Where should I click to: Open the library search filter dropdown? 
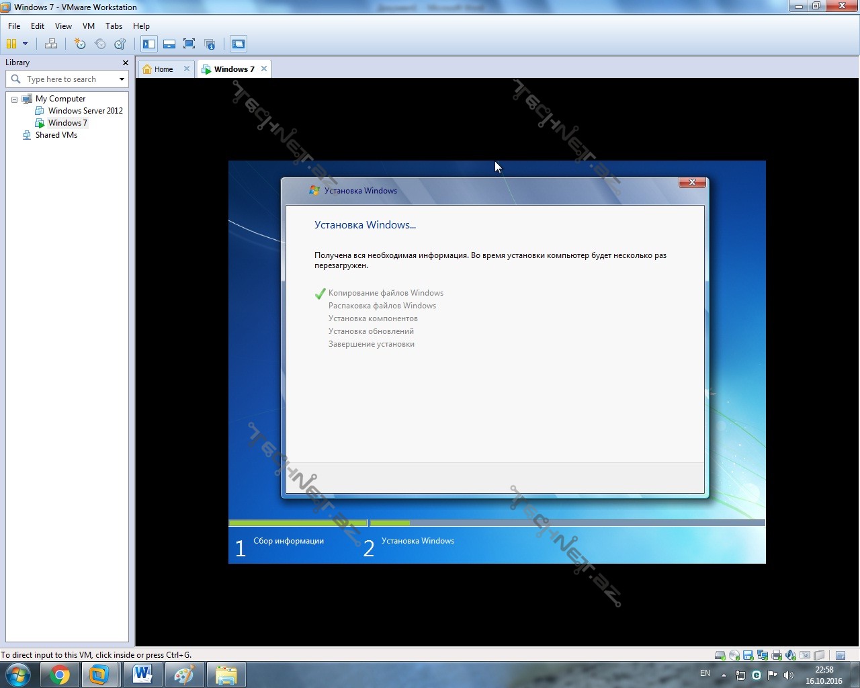(122, 79)
